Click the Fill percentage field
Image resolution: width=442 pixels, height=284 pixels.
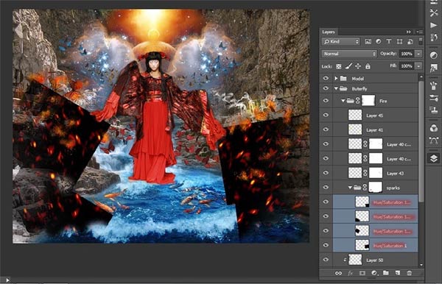(407, 66)
